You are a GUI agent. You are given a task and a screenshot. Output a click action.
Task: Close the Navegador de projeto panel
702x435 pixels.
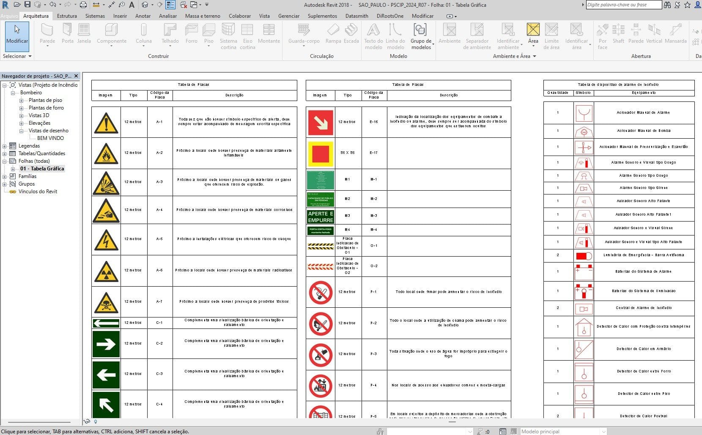coord(76,76)
